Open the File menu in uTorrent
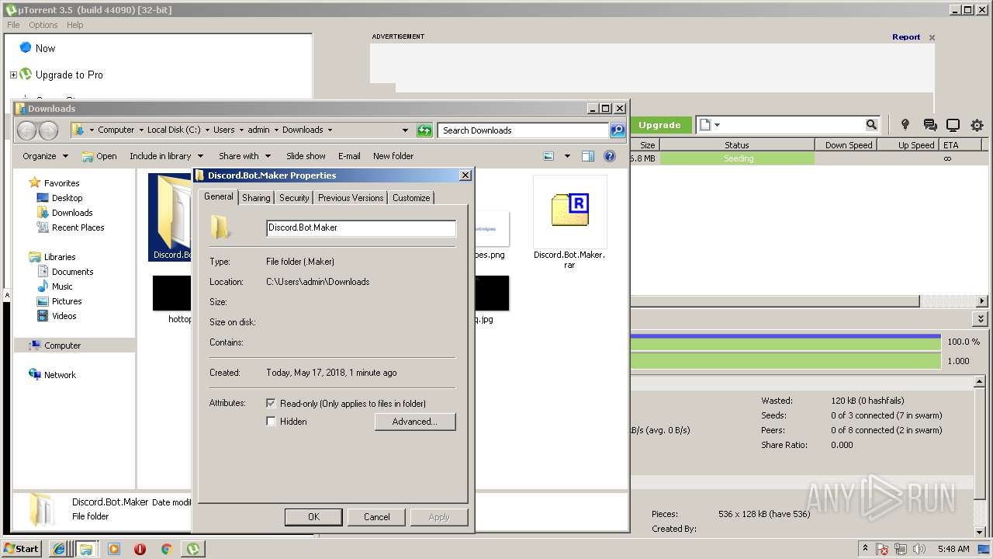Screen dimensions: 993x559 click(13, 25)
